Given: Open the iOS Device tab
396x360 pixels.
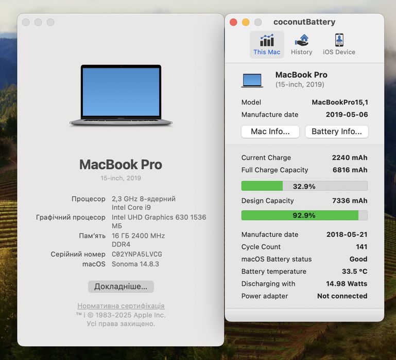Looking at the screenshot, I should [x=339, y=45].
